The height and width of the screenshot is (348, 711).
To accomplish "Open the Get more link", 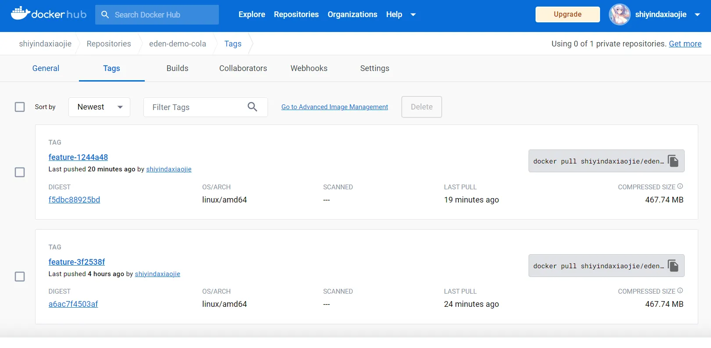I will 685,44.
